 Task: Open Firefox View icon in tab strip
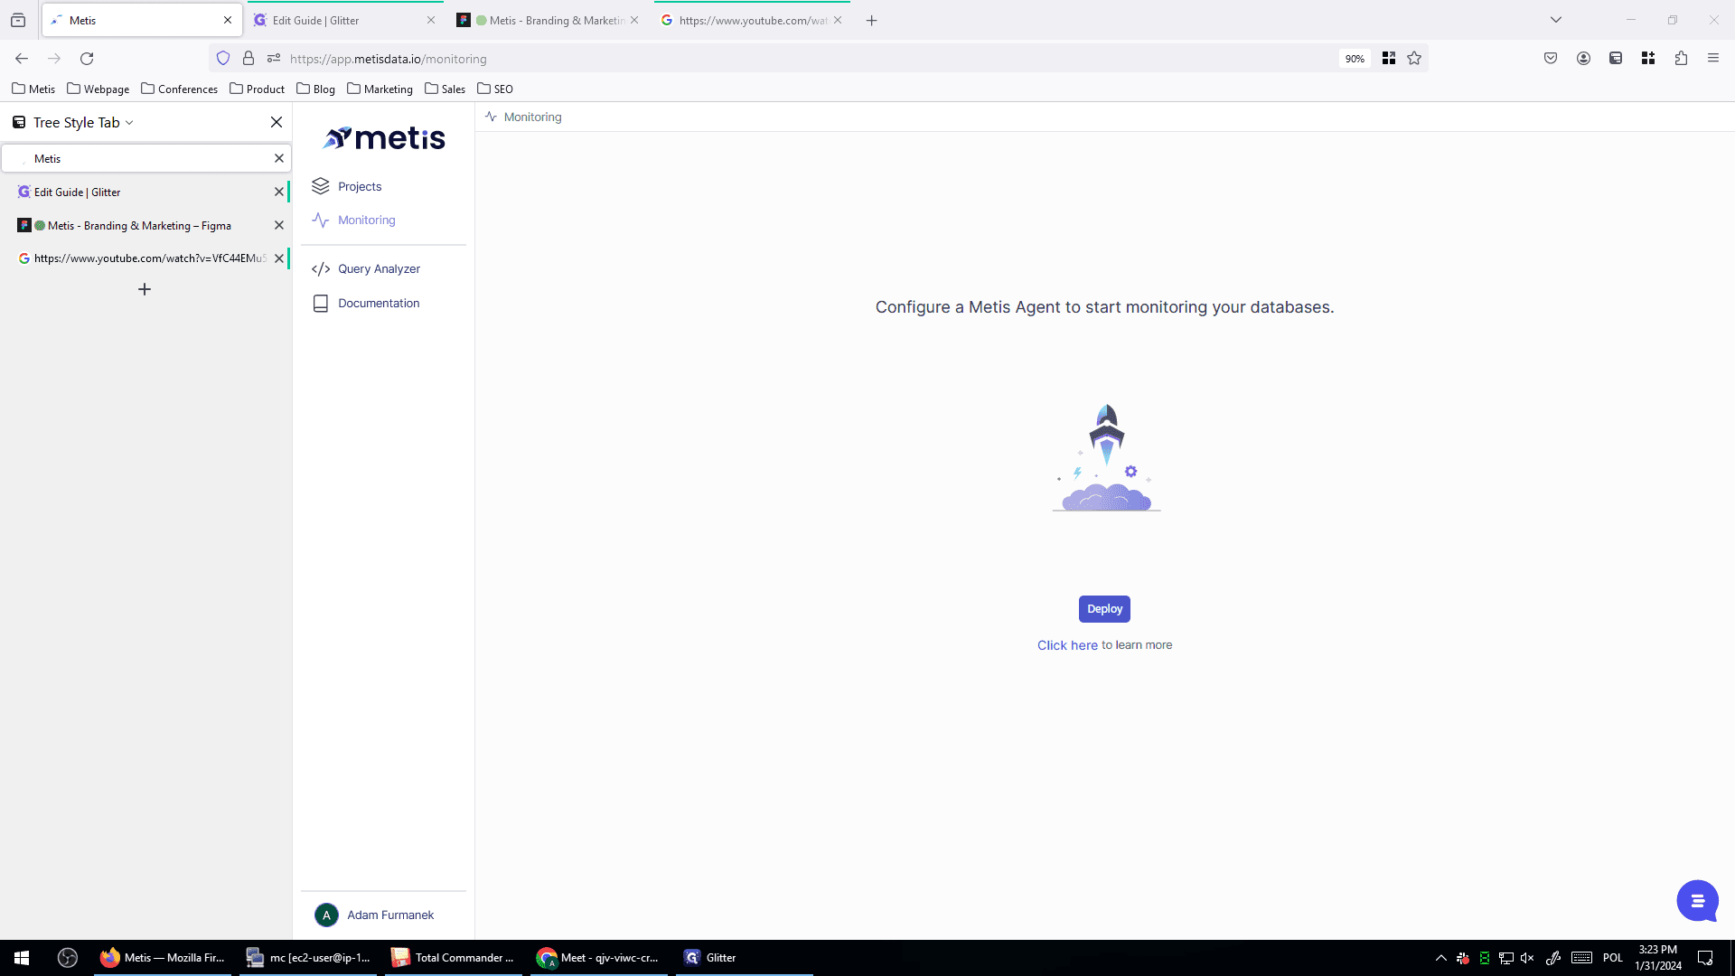pos(18,21)
